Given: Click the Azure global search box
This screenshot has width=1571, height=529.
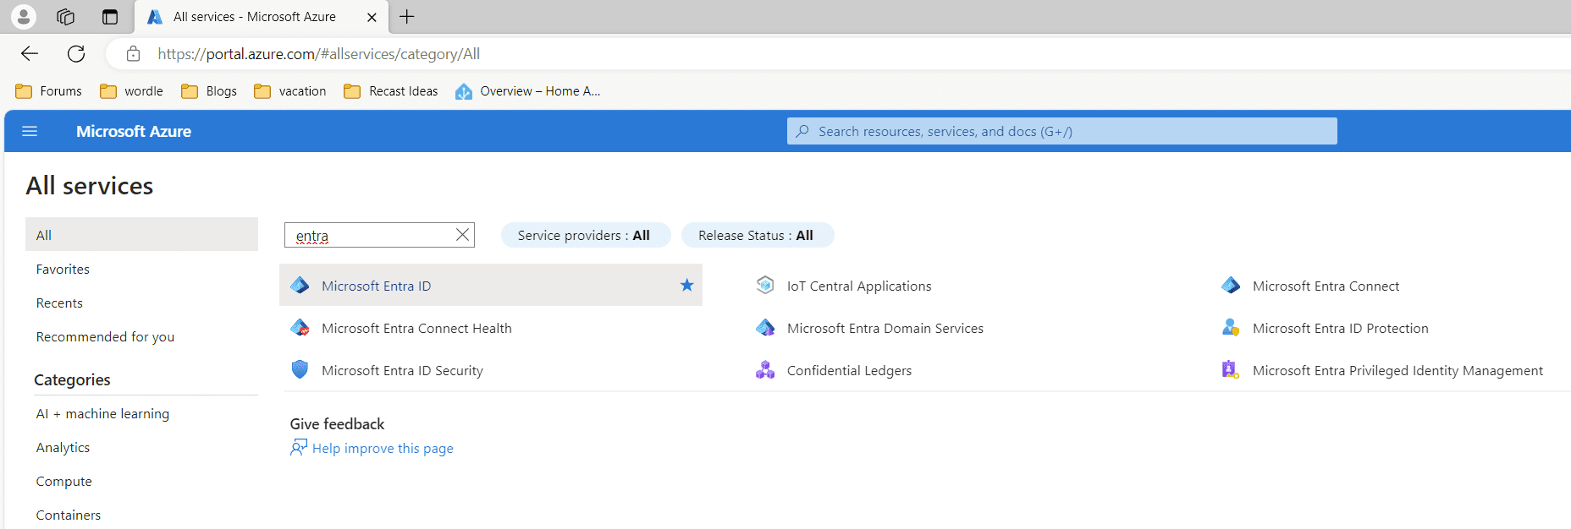Looking at the screenshot, I should (1062, 131).
